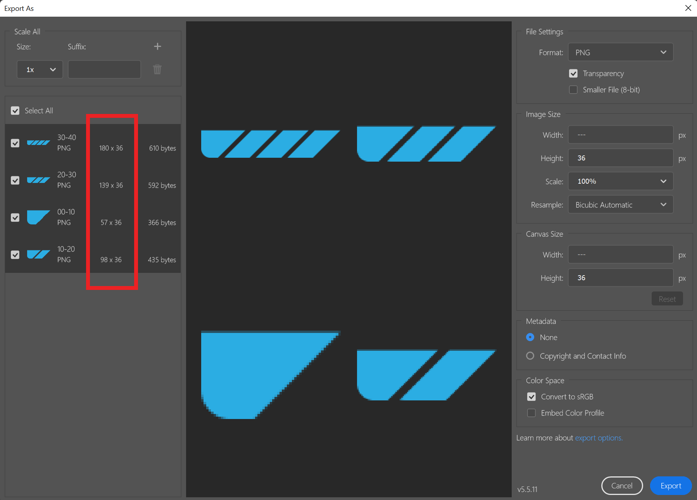Click the '180 x 36' dimensions text

tap(111, 148)
